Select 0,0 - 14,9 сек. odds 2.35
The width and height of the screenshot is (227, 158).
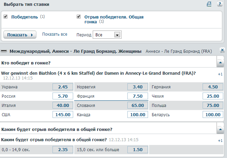pos(63,149)
